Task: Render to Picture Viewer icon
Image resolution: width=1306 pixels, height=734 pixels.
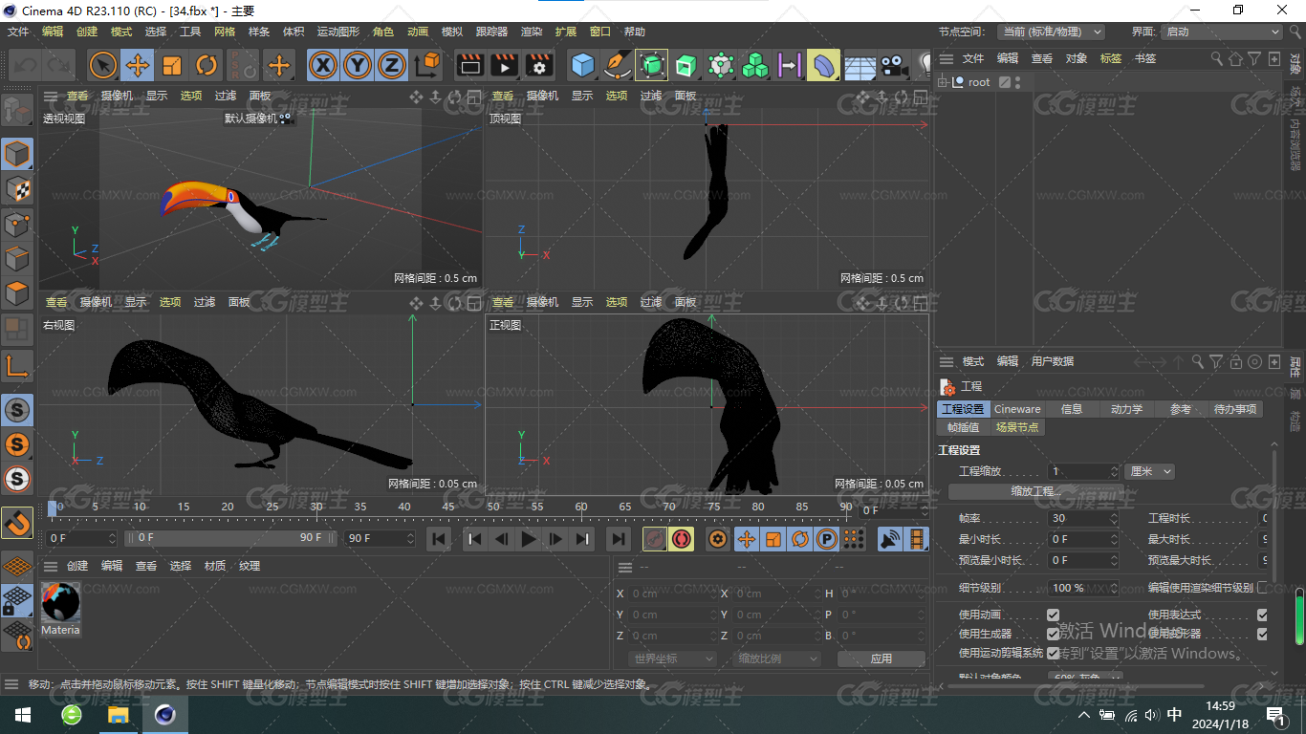Action: (504, 65)
